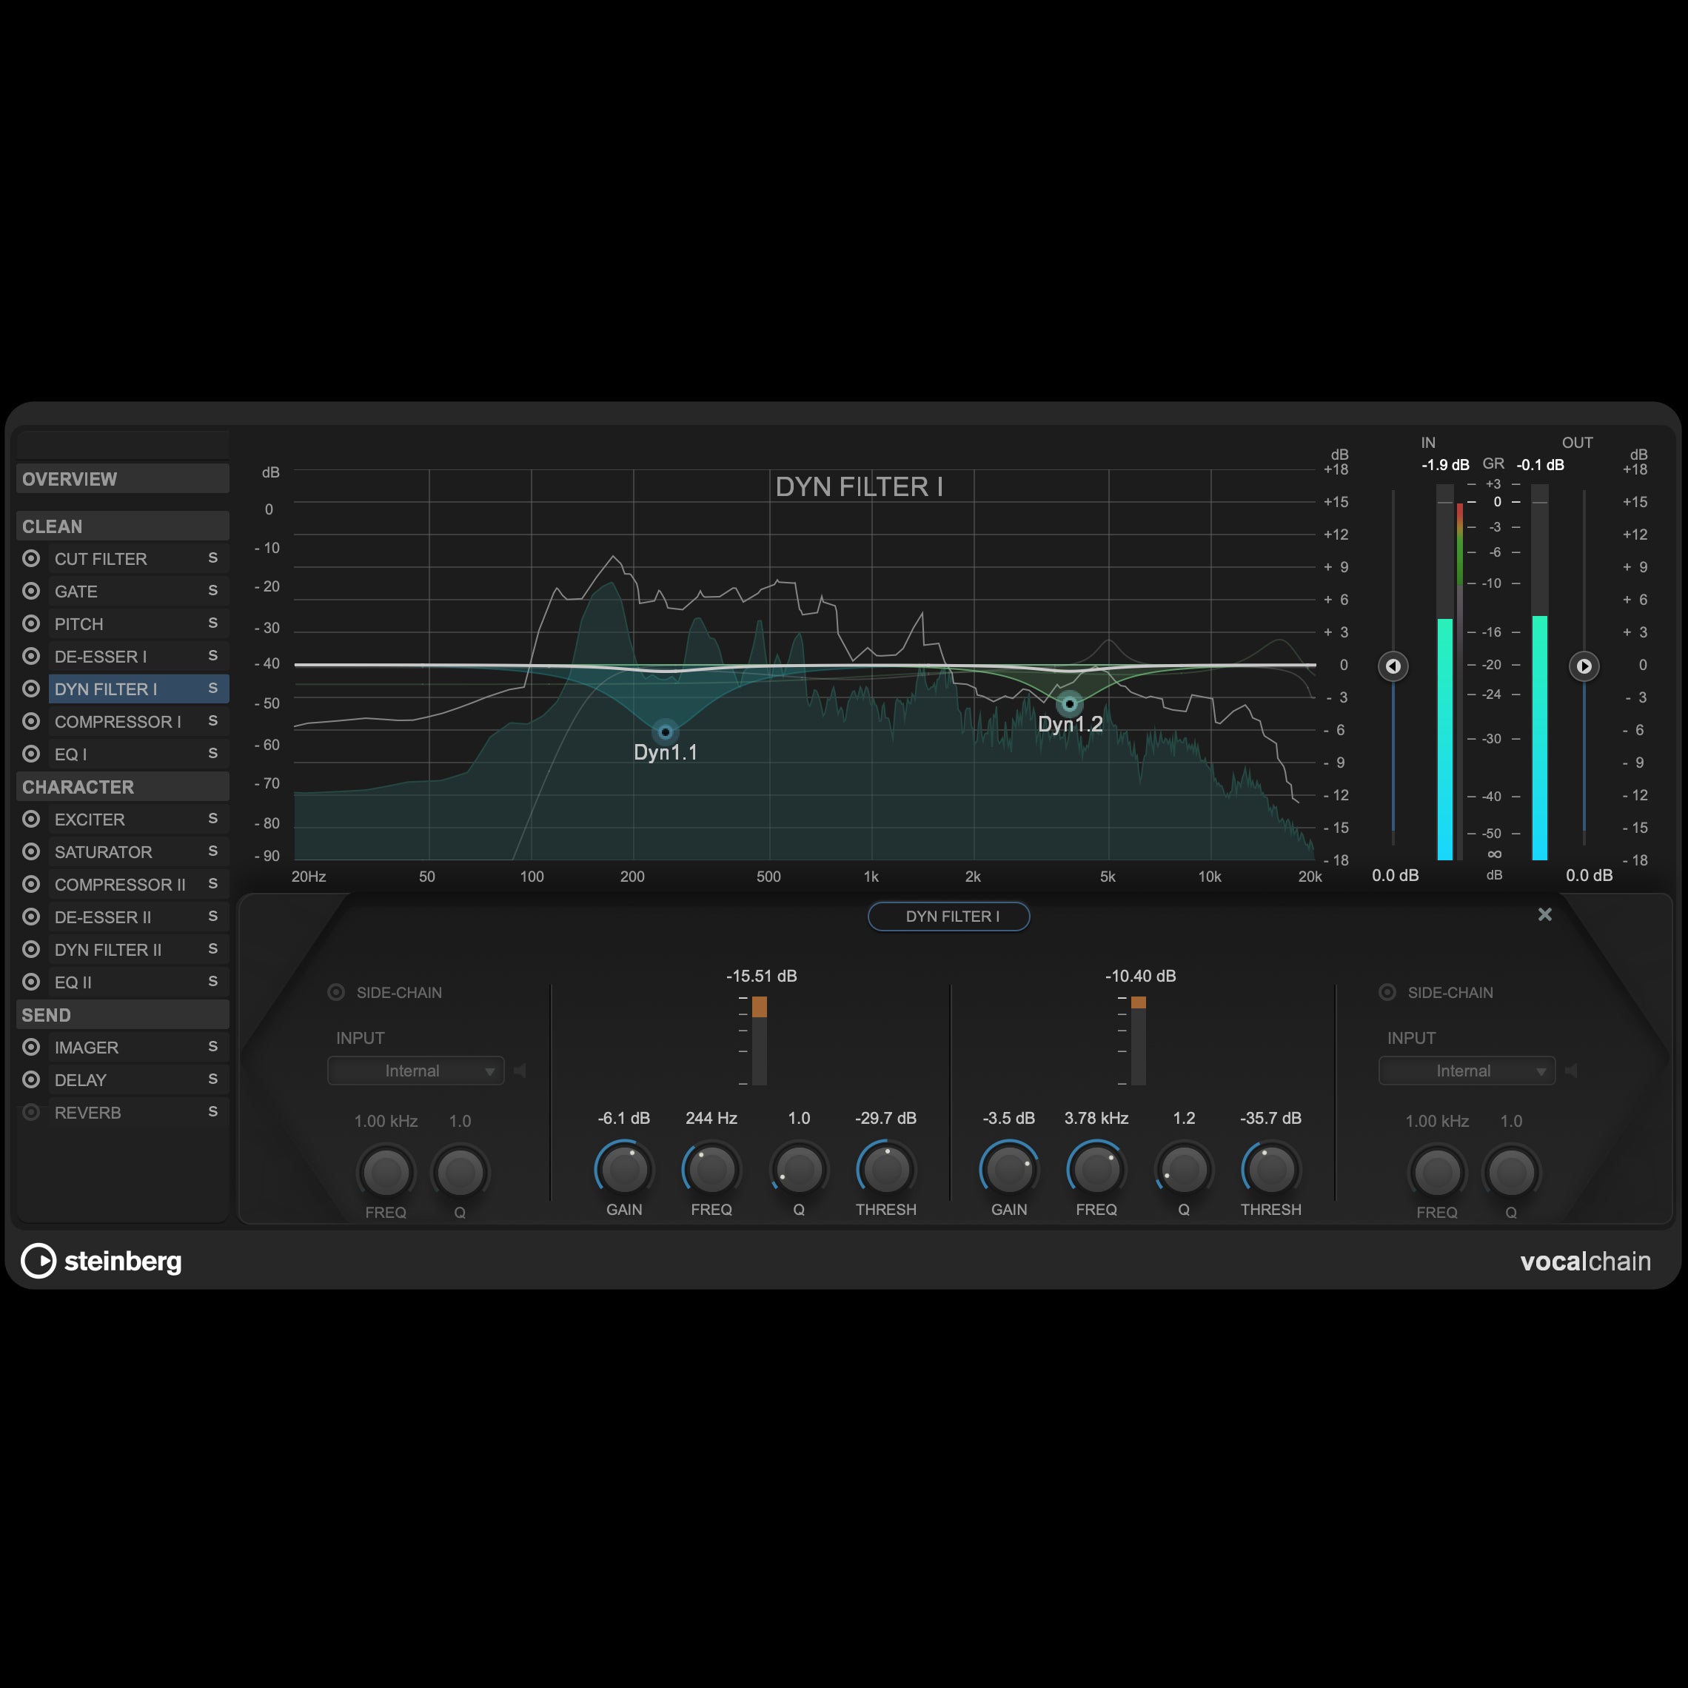Activate the right SIDE-CHAIN toggle
This screenshot has height=1688, width=1688.
[1387, 993]
